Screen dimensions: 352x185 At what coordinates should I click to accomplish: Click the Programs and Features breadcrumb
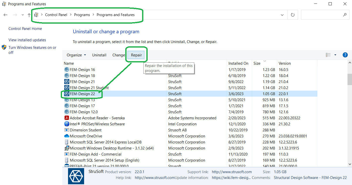click(x=115, y=15)
